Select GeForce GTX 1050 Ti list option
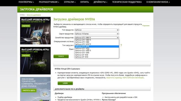The height and width of the screenshot is (101, 181). click(x=97, y=50)
